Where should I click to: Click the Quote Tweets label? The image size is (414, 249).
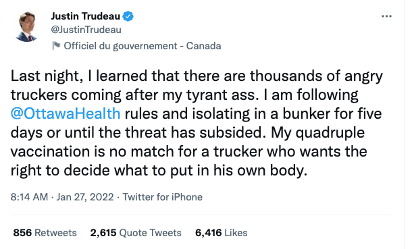151,233
